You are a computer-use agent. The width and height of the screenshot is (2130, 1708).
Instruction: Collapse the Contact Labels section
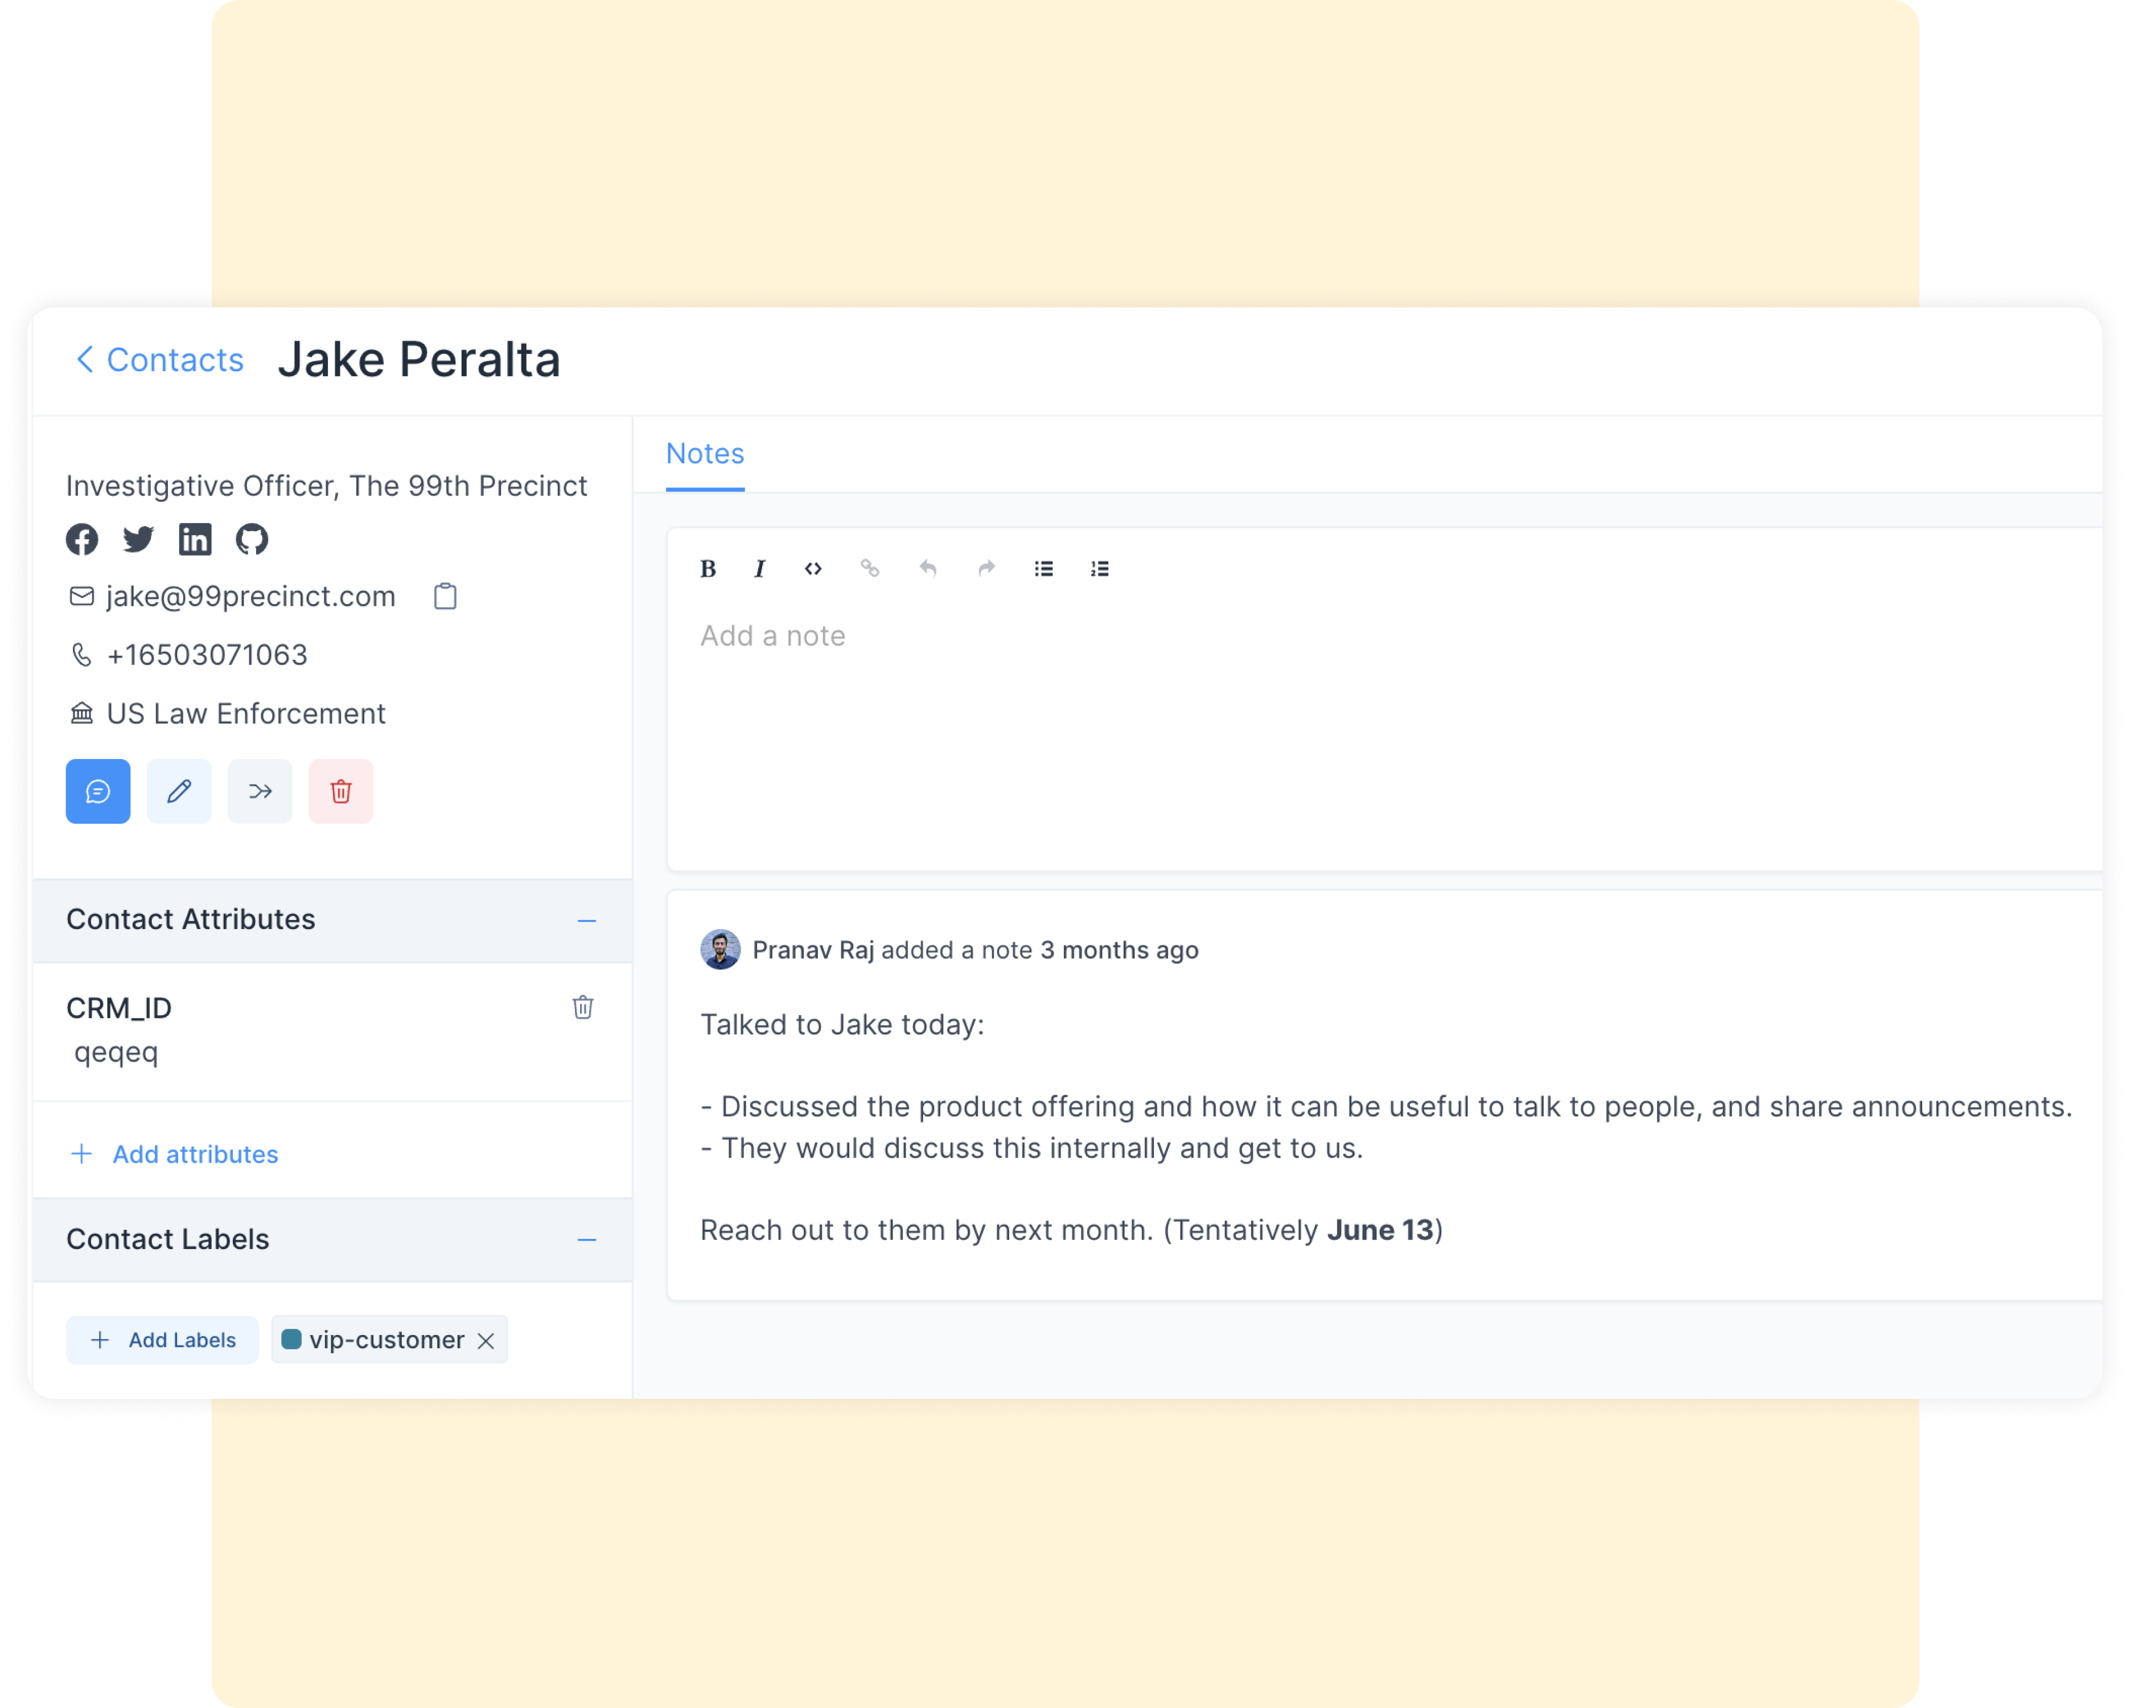click(587, 1241)
